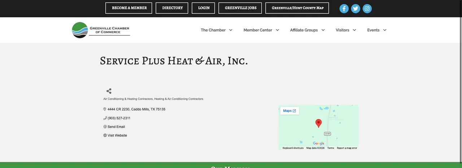Open the Twitter social icon
This screenshot has width=462, height=168.
[356, 9]
